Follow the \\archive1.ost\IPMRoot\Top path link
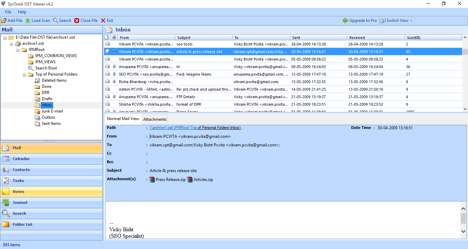 click(173, 128)
